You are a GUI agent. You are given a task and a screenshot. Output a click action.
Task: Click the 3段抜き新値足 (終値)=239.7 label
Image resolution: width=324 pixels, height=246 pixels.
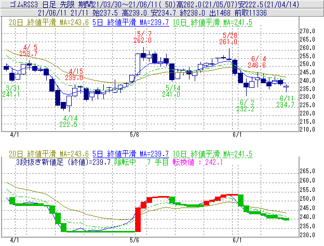pyautogui.click(x=63, y=162)
